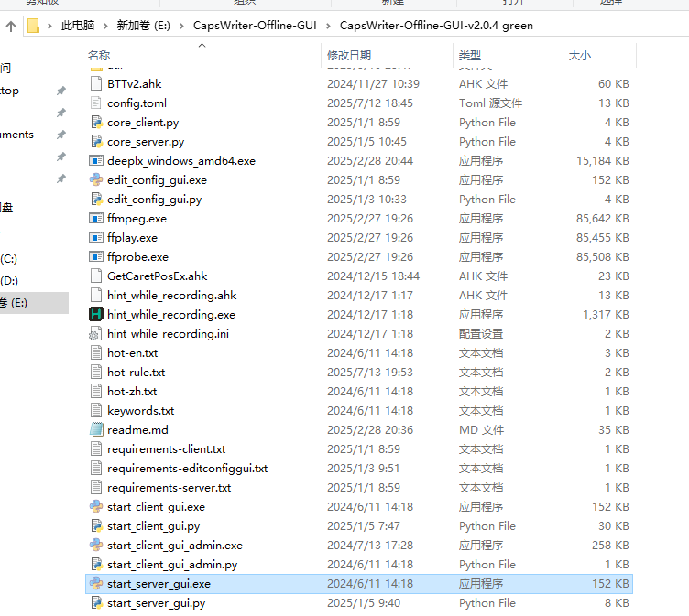Click the readme.md notepad icon
Image resolution: width=689 pixels, height=616 pixels.
96,429
